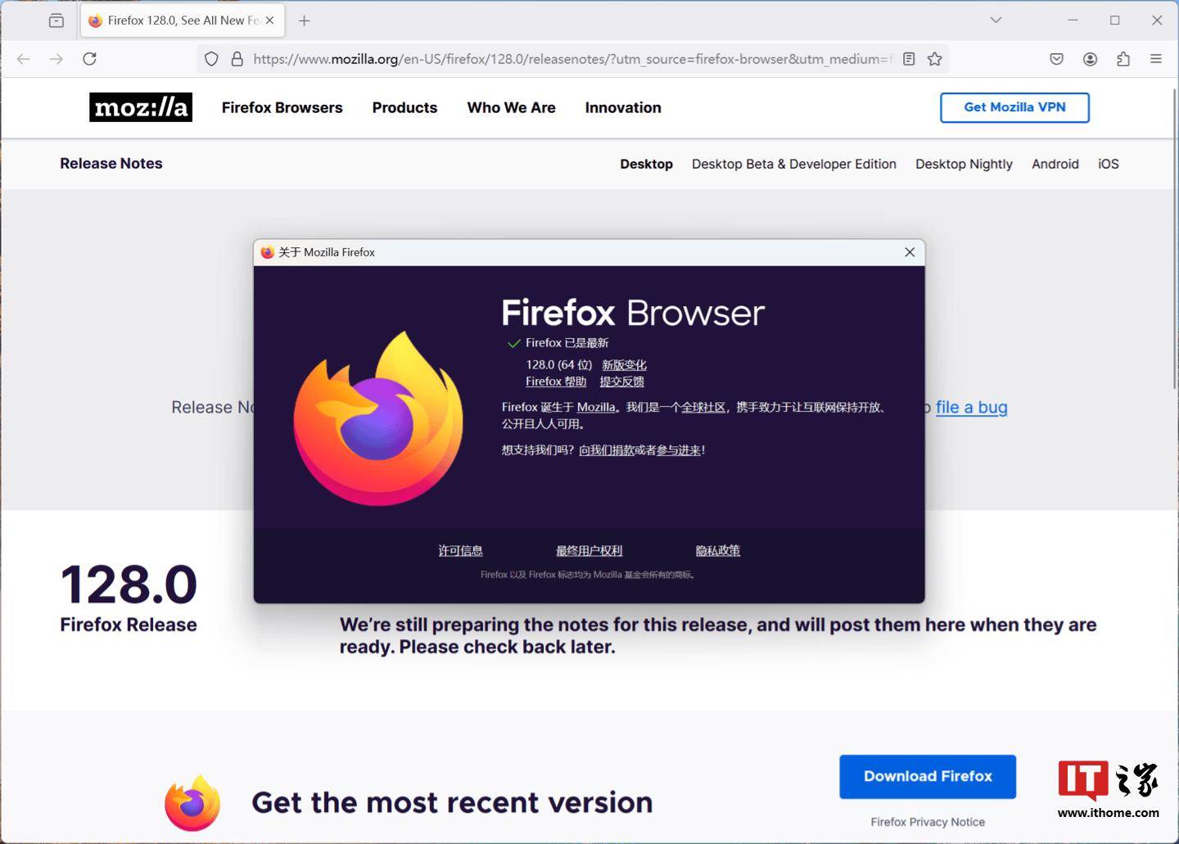Viewport: 1179px width, 844px height.
Task: Switch to Desktop Nightly release notes
Action: coord(964,164)
